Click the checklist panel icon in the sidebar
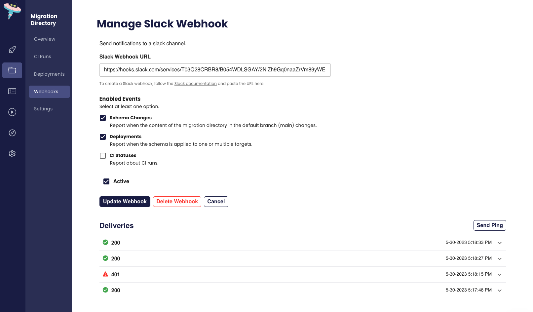Screen dimensions: 533x312 12,91
